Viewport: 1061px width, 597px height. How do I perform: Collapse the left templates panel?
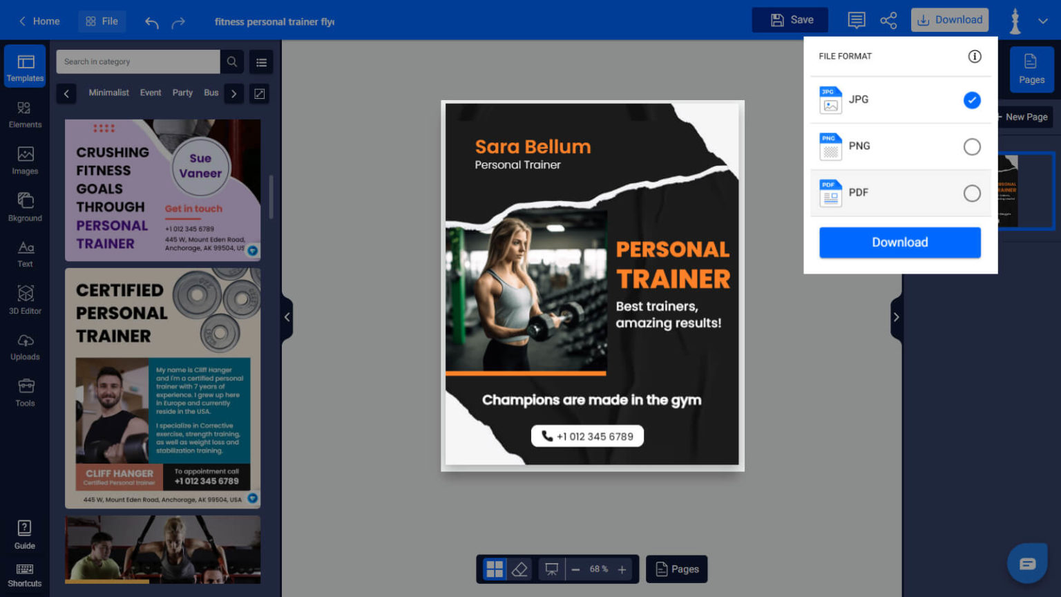(287, 317)
